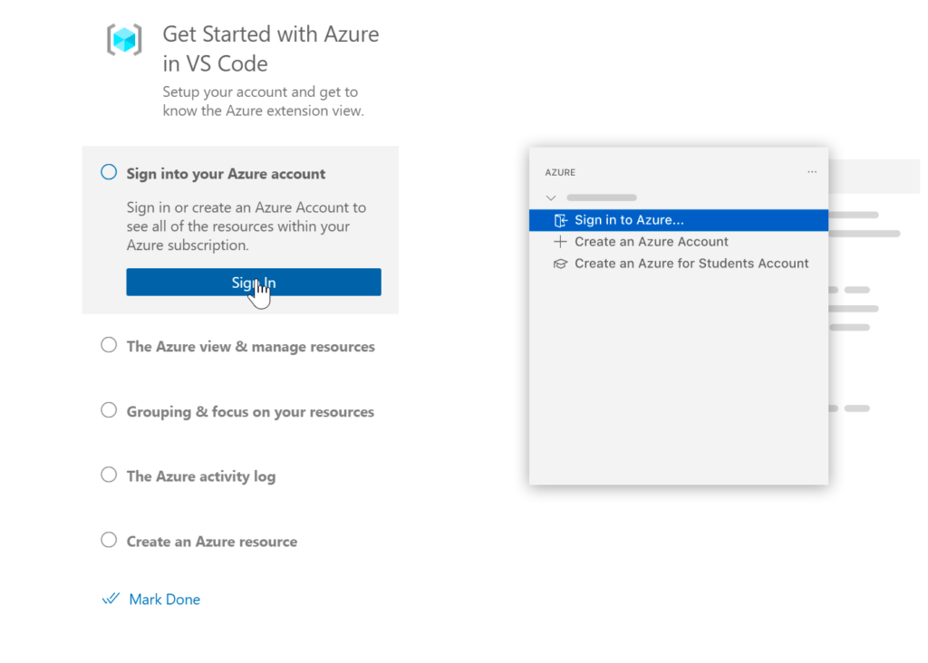Toggle the Azure activity log step circle
Image resolution: width=928 pixels, height=663 pixels.
click(109, 475)
